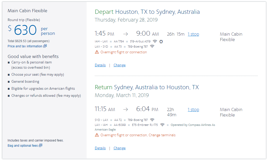Click arrow between 1:45 PM and 9:00 AM
Screen dimensions: 268x161
coord(126,34)
